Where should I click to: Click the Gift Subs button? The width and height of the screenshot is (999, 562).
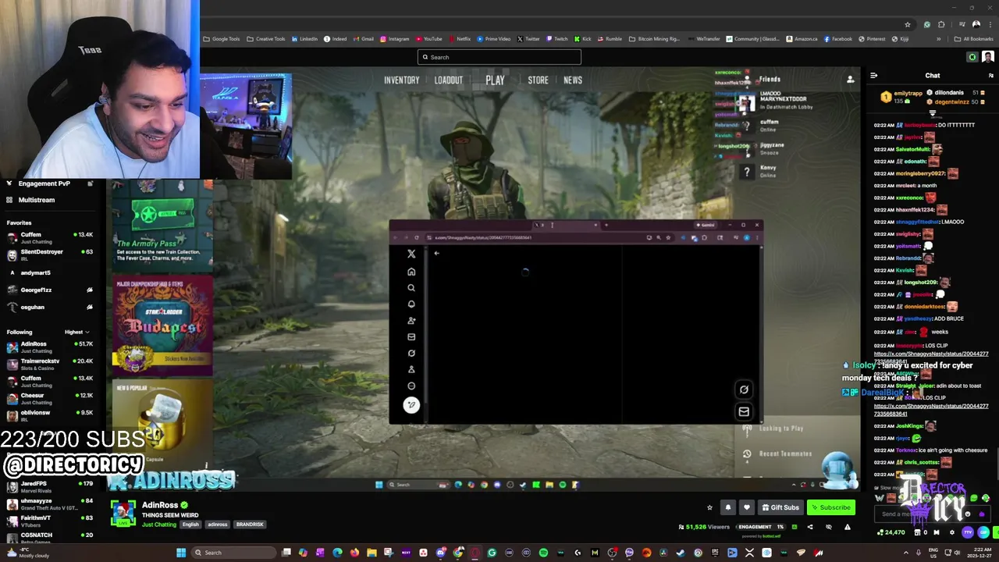[x=780, y=507]
